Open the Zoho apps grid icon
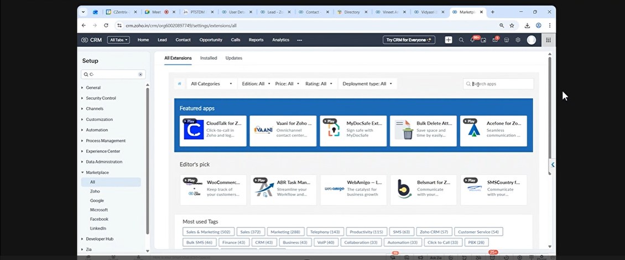Screen dimensions: 625x260 (x=548, y=40)
